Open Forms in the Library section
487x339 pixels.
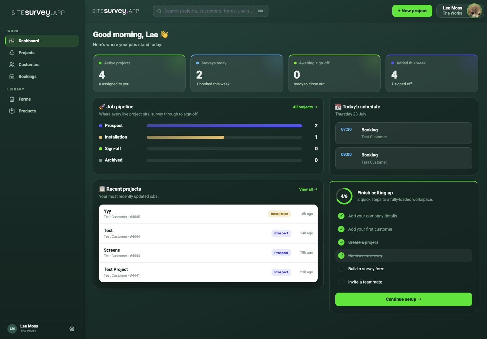point(42,99)
